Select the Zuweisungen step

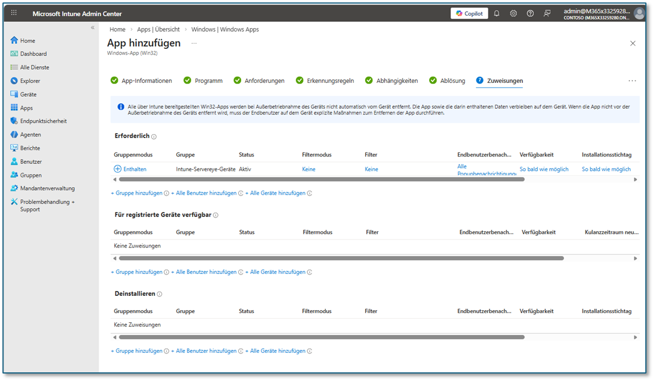(x=499, y=81)
